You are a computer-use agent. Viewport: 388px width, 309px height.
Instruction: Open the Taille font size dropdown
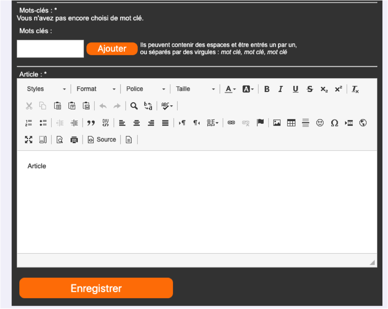(x=195, y=89)
